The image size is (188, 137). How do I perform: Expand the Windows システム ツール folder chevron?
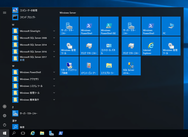[x=54, y=86]
